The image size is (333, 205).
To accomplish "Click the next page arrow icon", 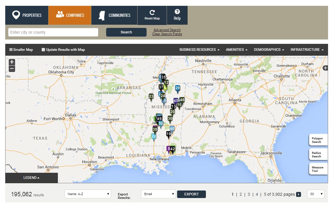I will (299, 194).
